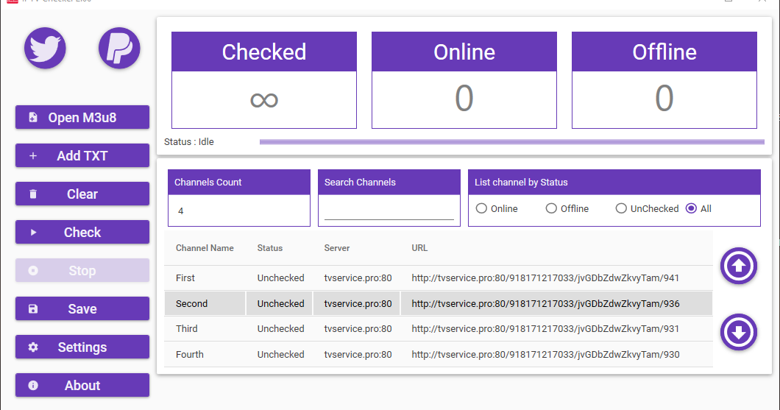The width and height of the screenshot is (780, 410).
Task: Click the PayPal donate icon
Action: click(119, 48)
